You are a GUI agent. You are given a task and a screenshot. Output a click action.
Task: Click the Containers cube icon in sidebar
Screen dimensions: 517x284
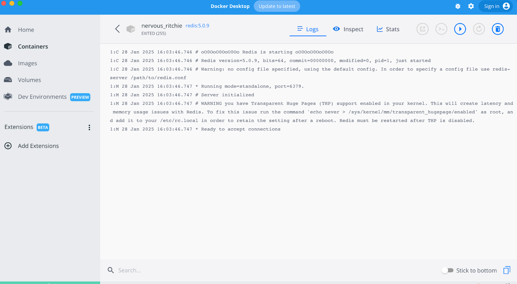[x=8, y=46]
